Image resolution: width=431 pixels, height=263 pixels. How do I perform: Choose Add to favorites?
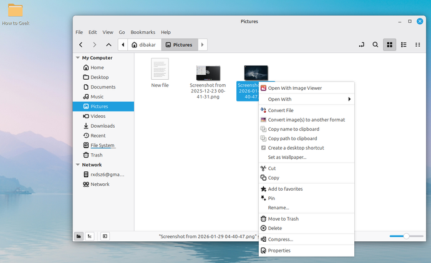(306, 189)
